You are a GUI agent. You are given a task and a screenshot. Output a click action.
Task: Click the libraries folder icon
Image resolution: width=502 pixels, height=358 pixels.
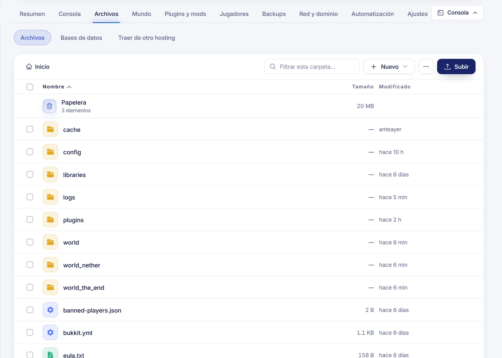pos(50,174)
